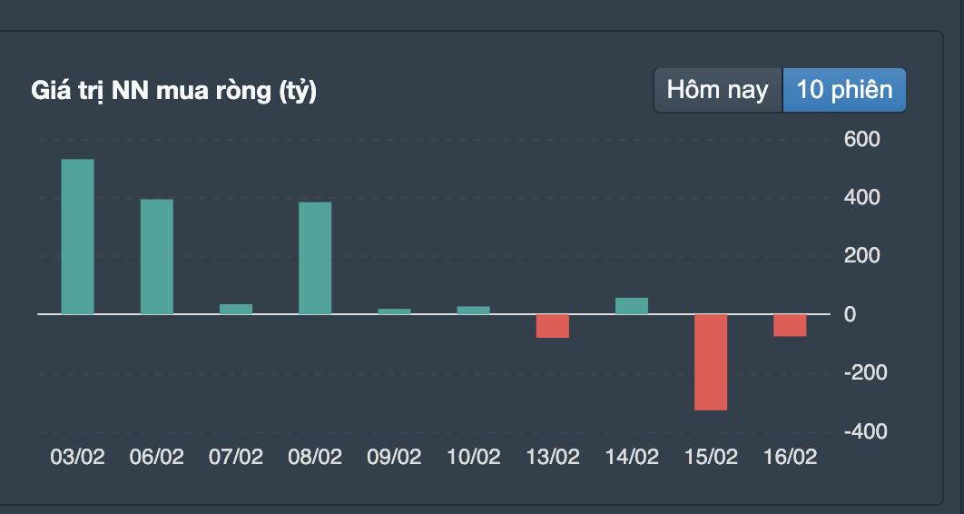964x514 pixels.
Task: Click the 08/02 green bar
Action: coord(315,258)
